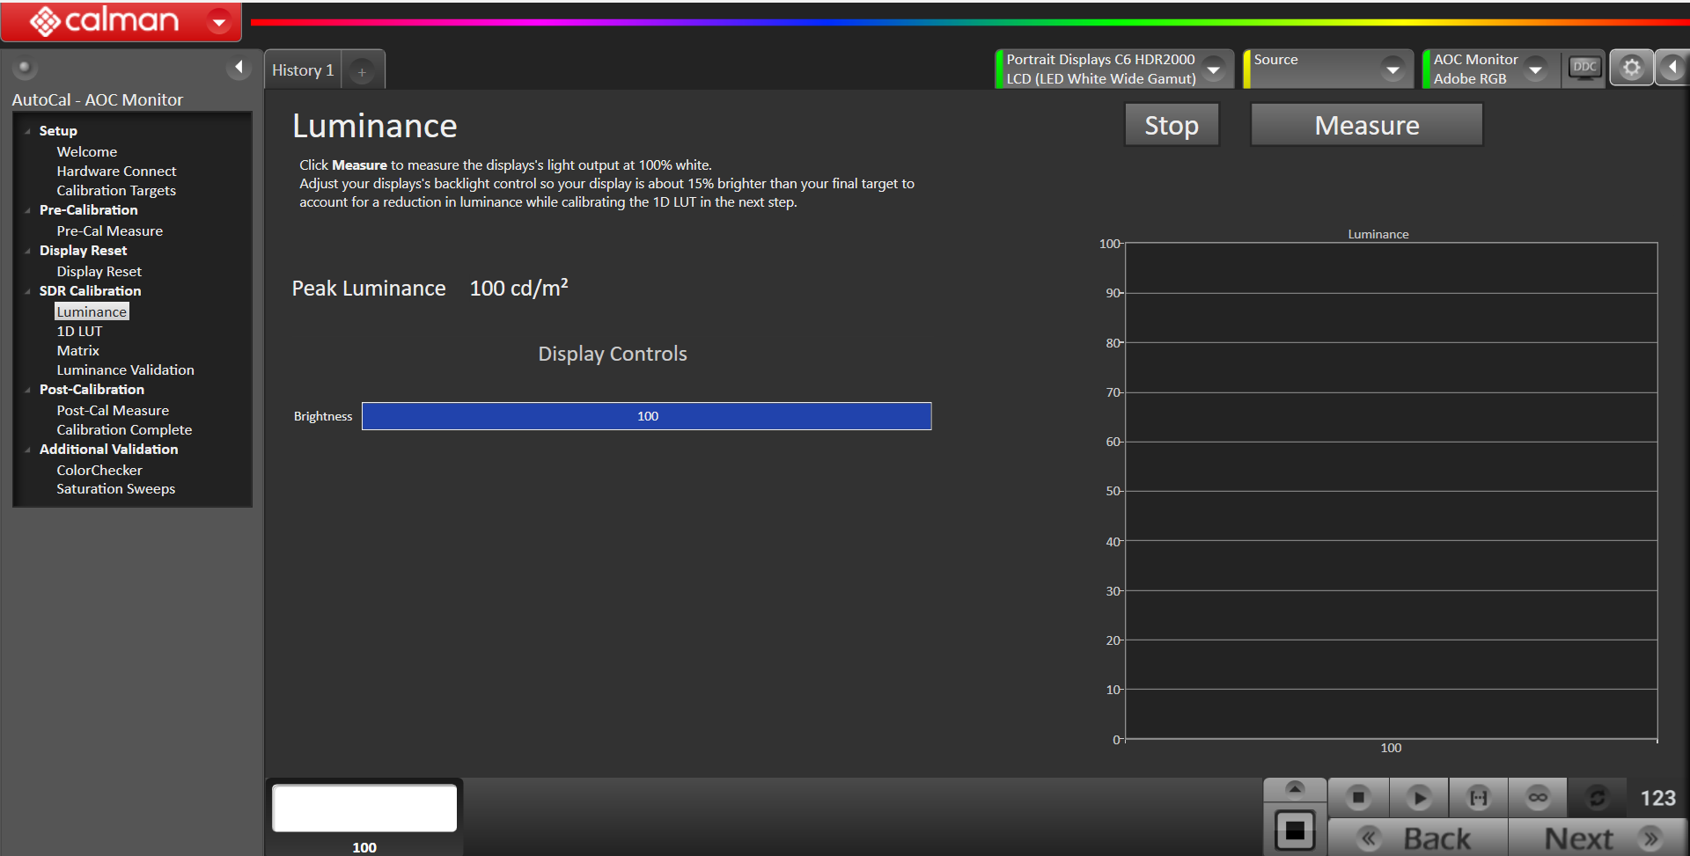The height and width of the screenshot is (856, 1690).
Task: Open the Display Reset step item
Action: [99, 271]
